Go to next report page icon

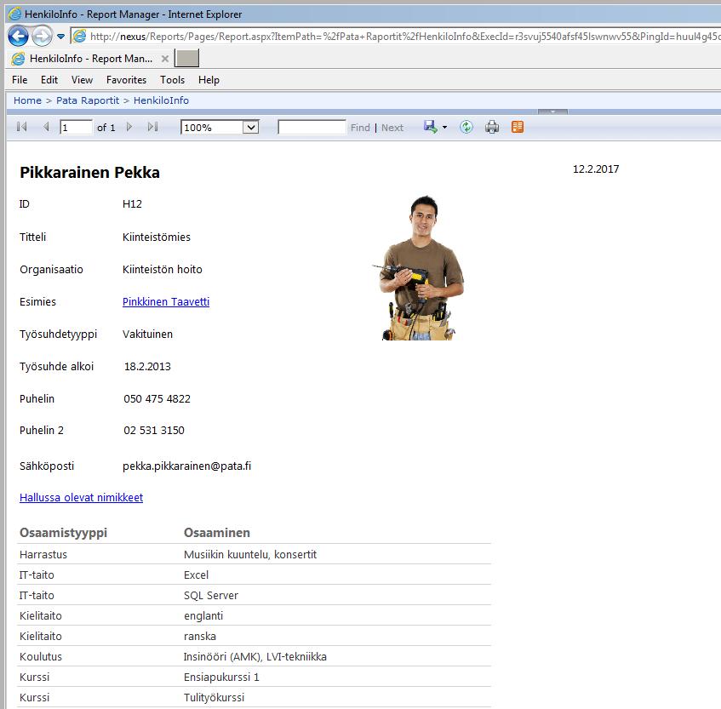click(129, 127)
